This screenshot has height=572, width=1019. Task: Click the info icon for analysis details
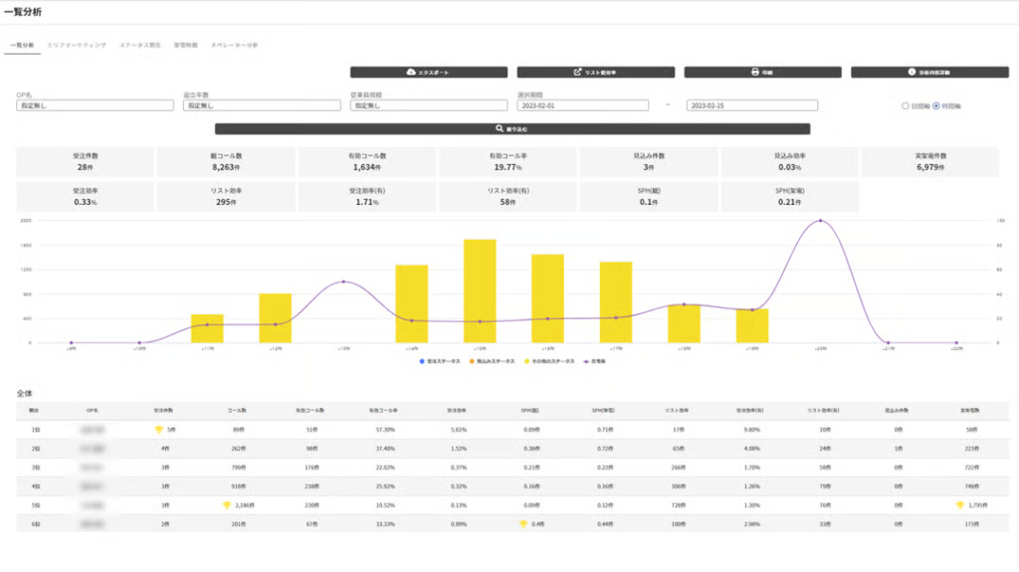(911, 73)
